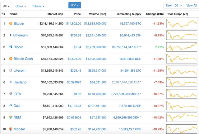This screenshot has height=134, width=199.
Task: Open the Coins dropdown
Action: (21, 6)
